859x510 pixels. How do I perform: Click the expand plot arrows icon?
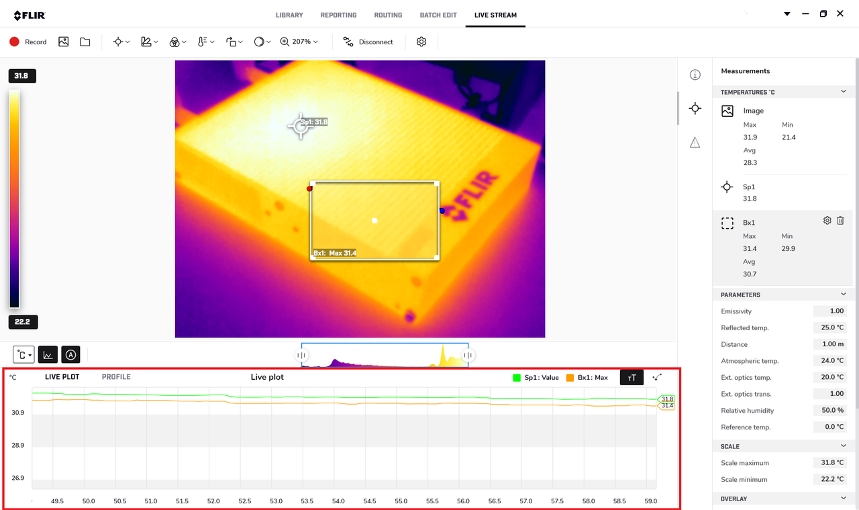[x=657, y=378]
